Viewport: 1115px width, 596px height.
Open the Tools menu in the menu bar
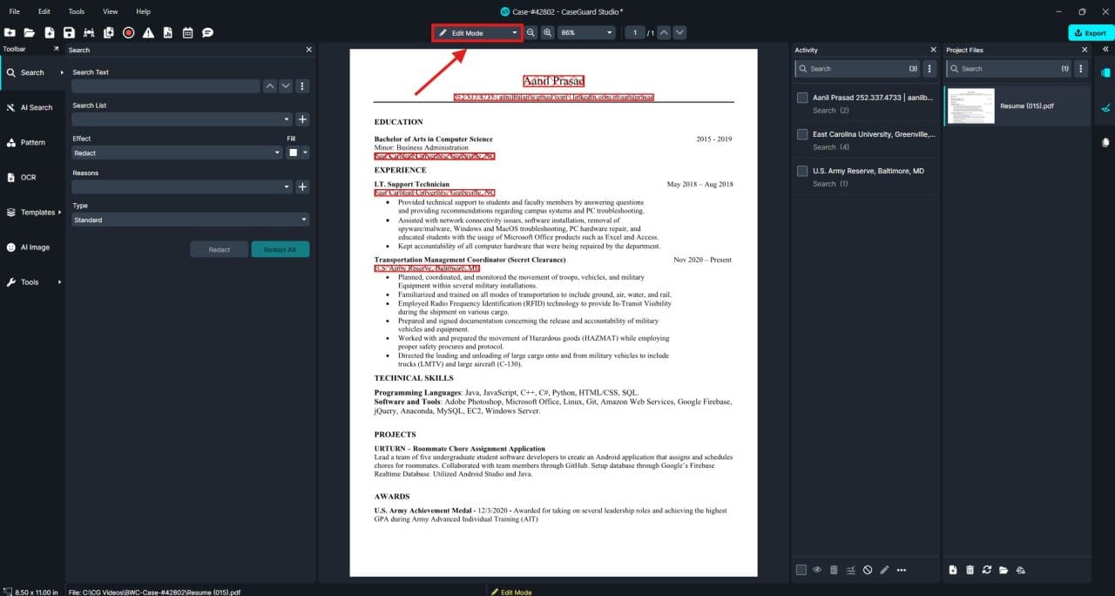point(76,11)
